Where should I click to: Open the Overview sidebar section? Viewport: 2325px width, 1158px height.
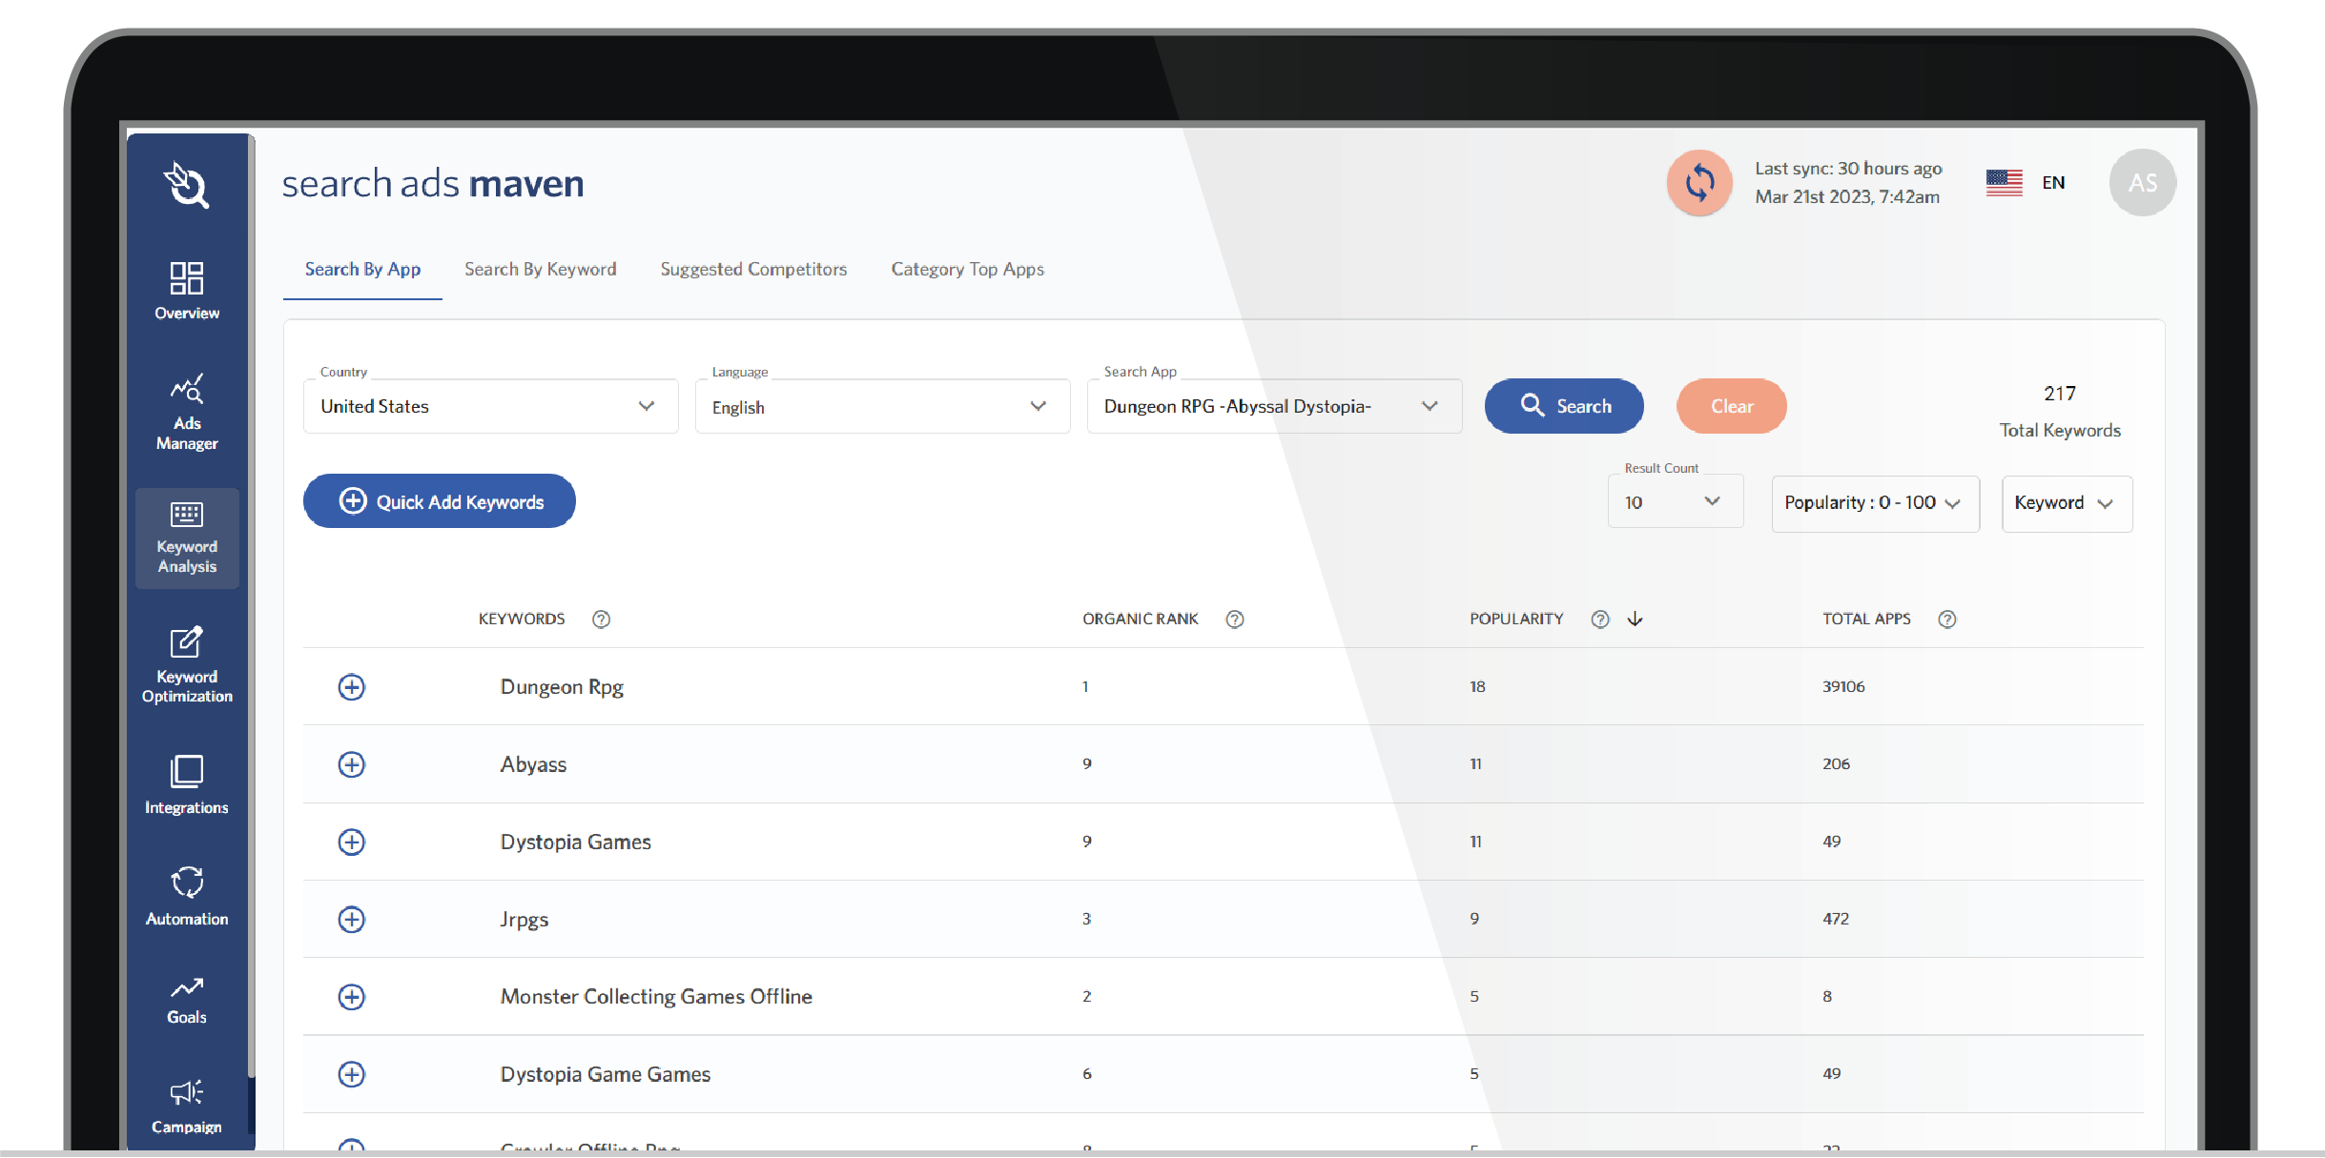[x=187, y=291]
